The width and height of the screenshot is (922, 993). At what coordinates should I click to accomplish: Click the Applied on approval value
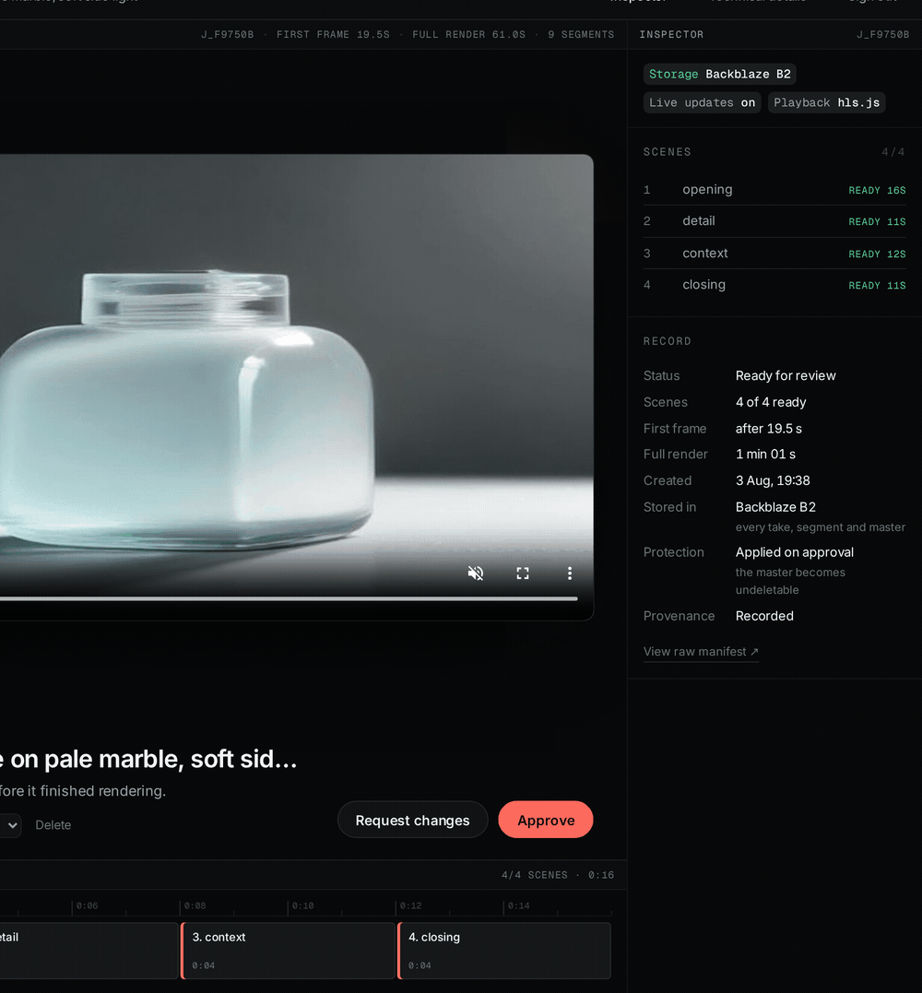click(794, 552)
